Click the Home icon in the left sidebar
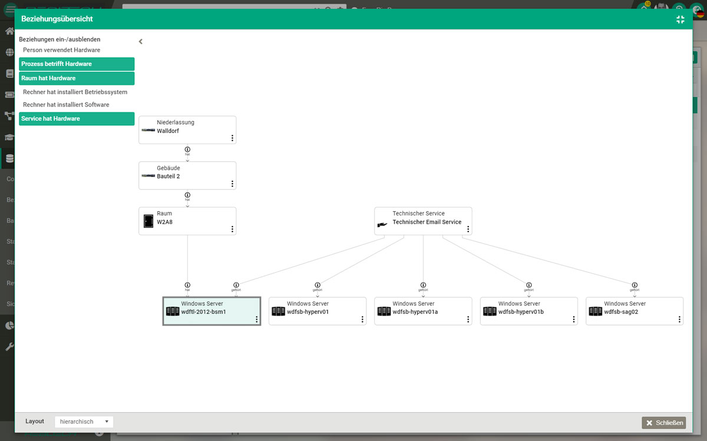 click(8, 31)
